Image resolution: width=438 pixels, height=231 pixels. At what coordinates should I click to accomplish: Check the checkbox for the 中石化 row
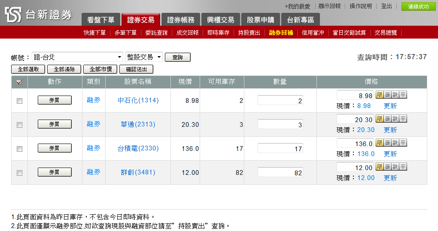pyautogui.click(x=19, y=101)
